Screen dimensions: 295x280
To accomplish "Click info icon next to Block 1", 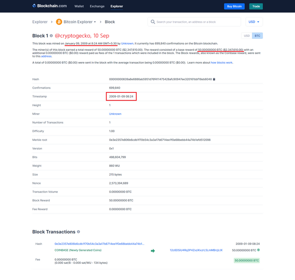I will click(x=51, y=36).
